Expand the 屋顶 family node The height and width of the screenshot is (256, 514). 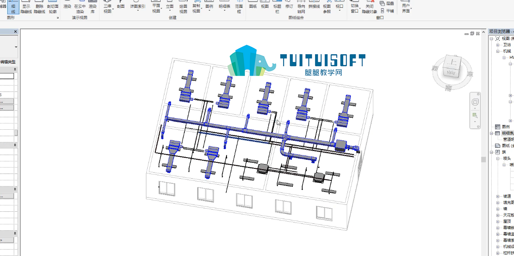[498, 221]
